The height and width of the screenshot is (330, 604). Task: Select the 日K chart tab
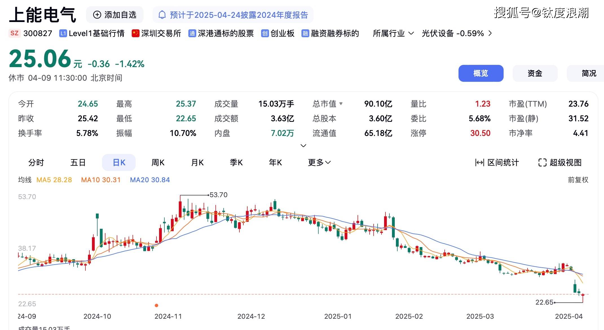(x=119, y=162)
